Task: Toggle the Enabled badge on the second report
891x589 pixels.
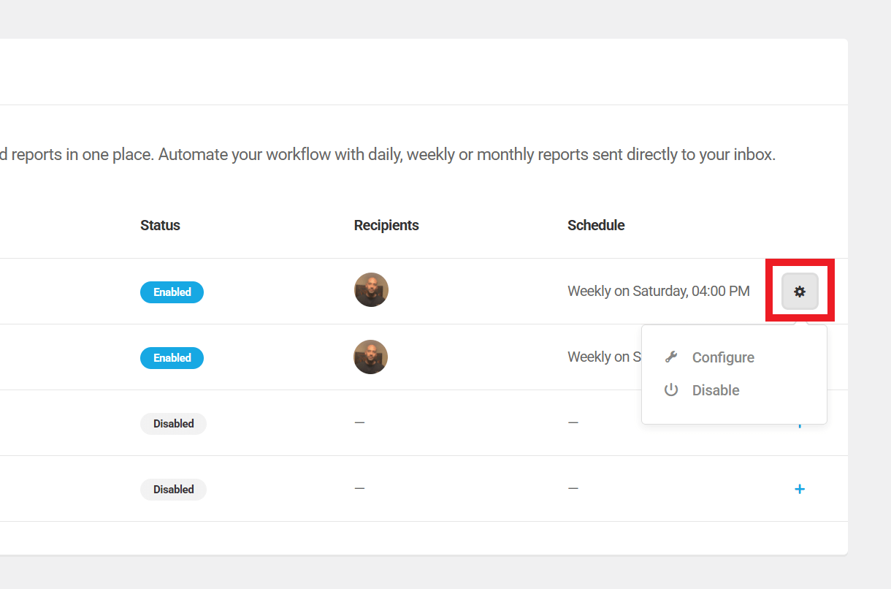Action: point(172,357)
